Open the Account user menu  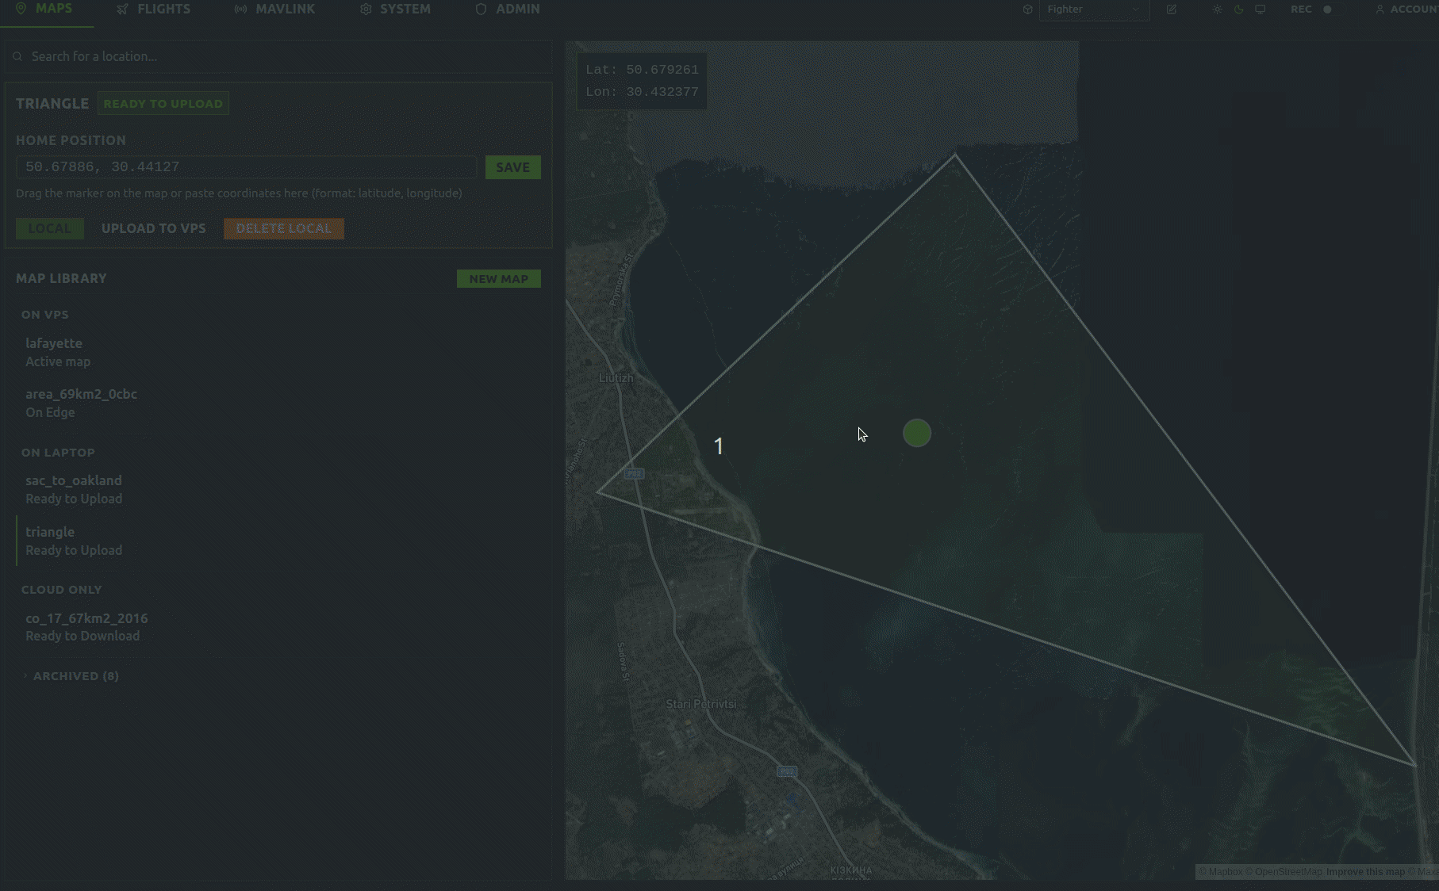tap(1406, 10)
